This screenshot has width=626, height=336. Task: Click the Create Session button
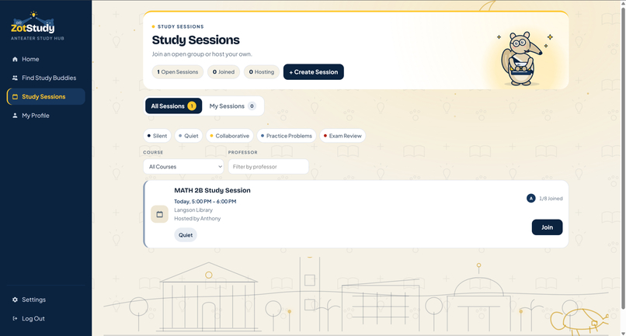(314, 72)
